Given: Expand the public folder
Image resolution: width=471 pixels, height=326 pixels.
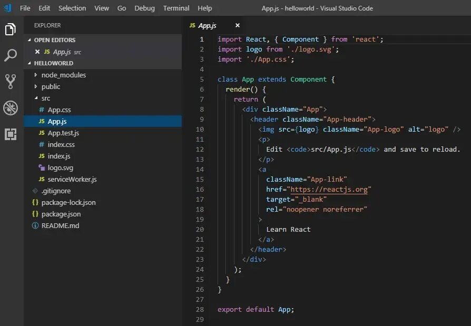Looking at the screenshot, I should click(x=35, y=86).
